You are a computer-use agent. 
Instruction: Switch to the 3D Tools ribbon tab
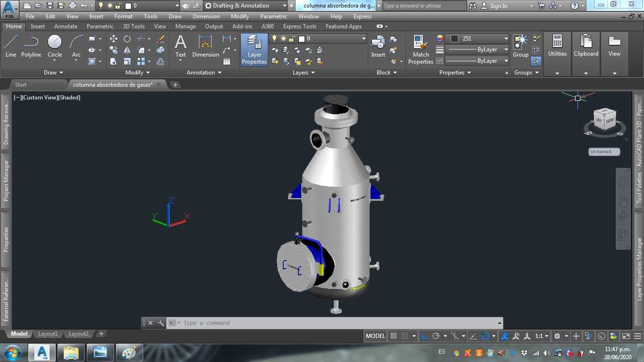click(134, 26)
